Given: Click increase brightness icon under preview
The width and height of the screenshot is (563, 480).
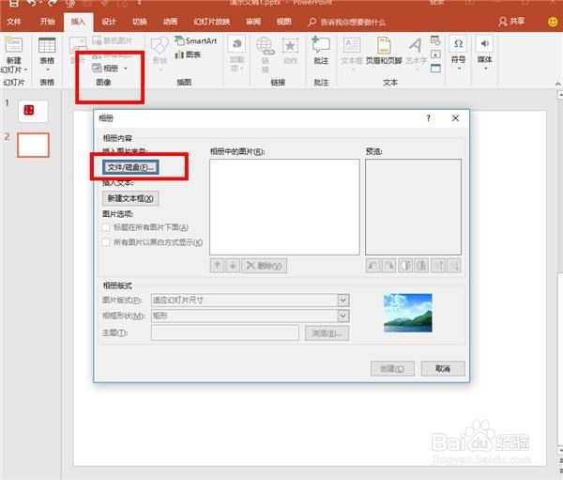Looking at the screenshot, I should (439, 266).
